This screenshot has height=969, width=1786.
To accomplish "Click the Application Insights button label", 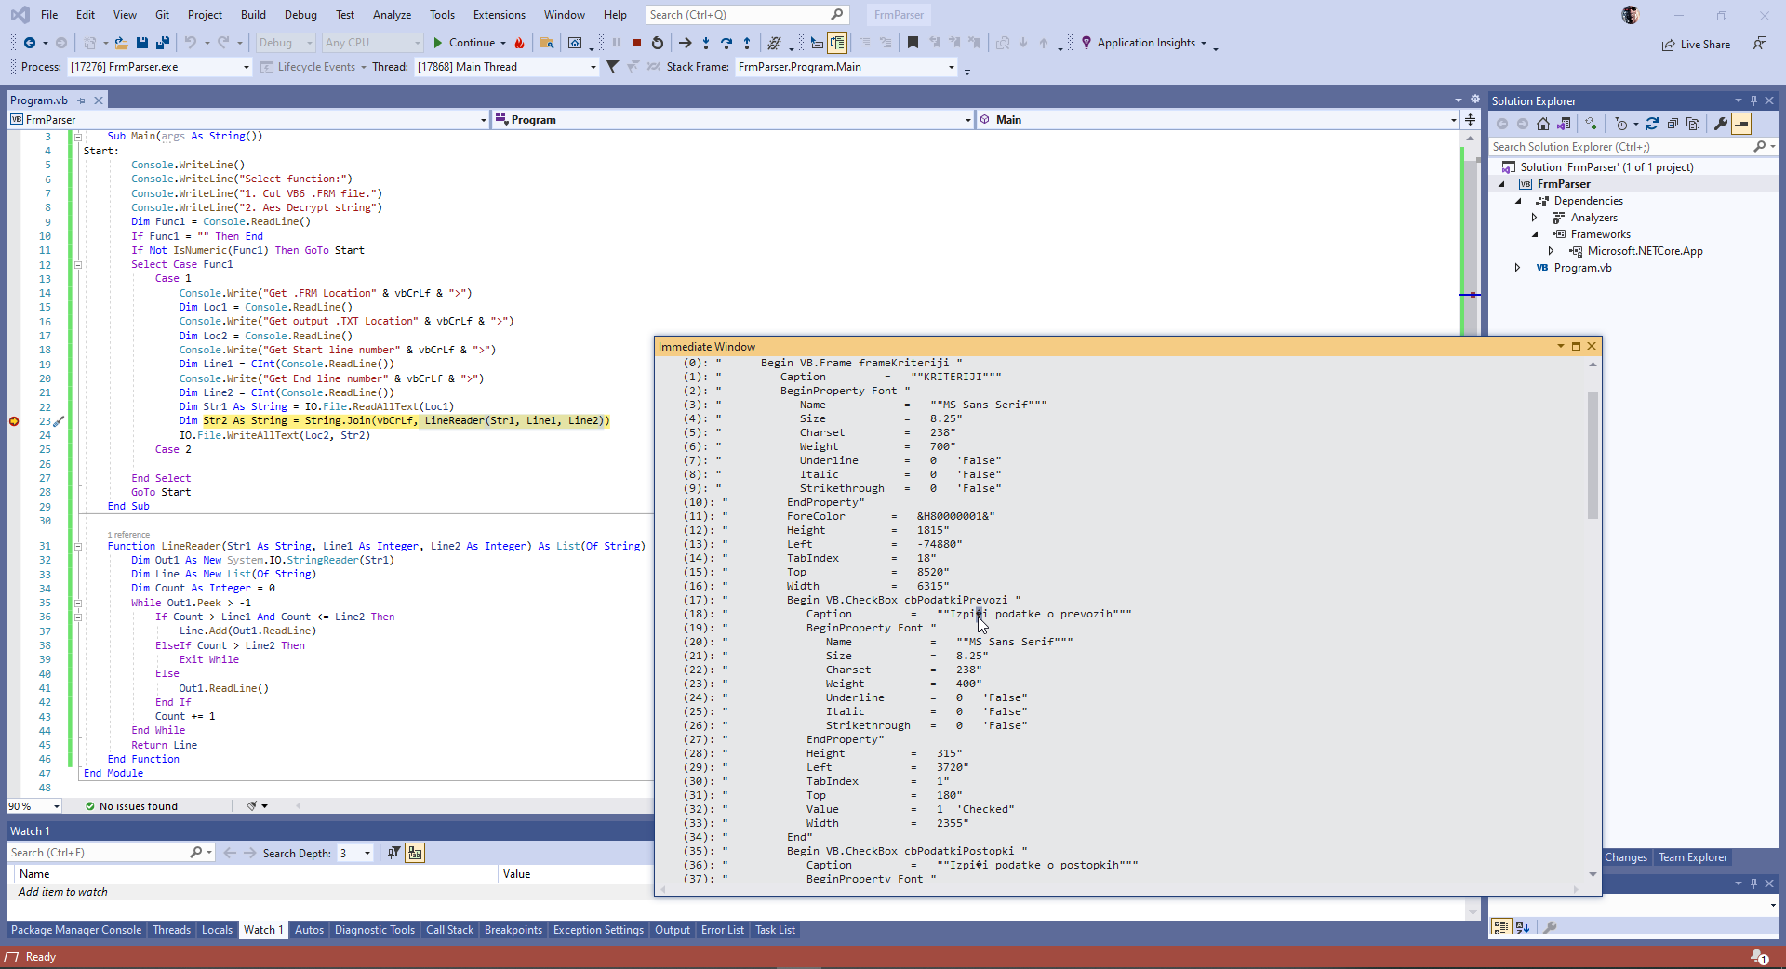I will (x=1146, y=43).
